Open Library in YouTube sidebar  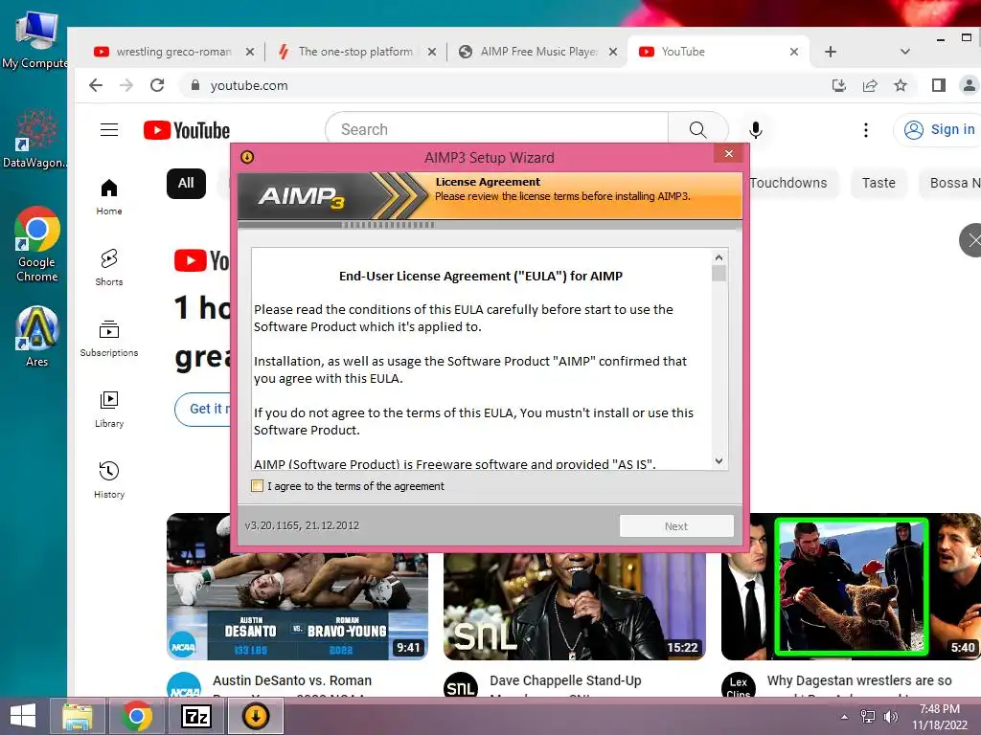(x=109, y=410)
